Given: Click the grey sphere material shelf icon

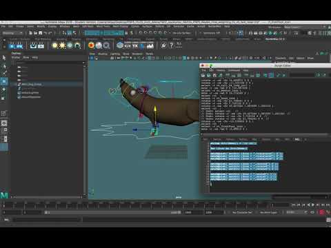Looking at the screenshot, I should pyautogui.click(x=99, y=45).
